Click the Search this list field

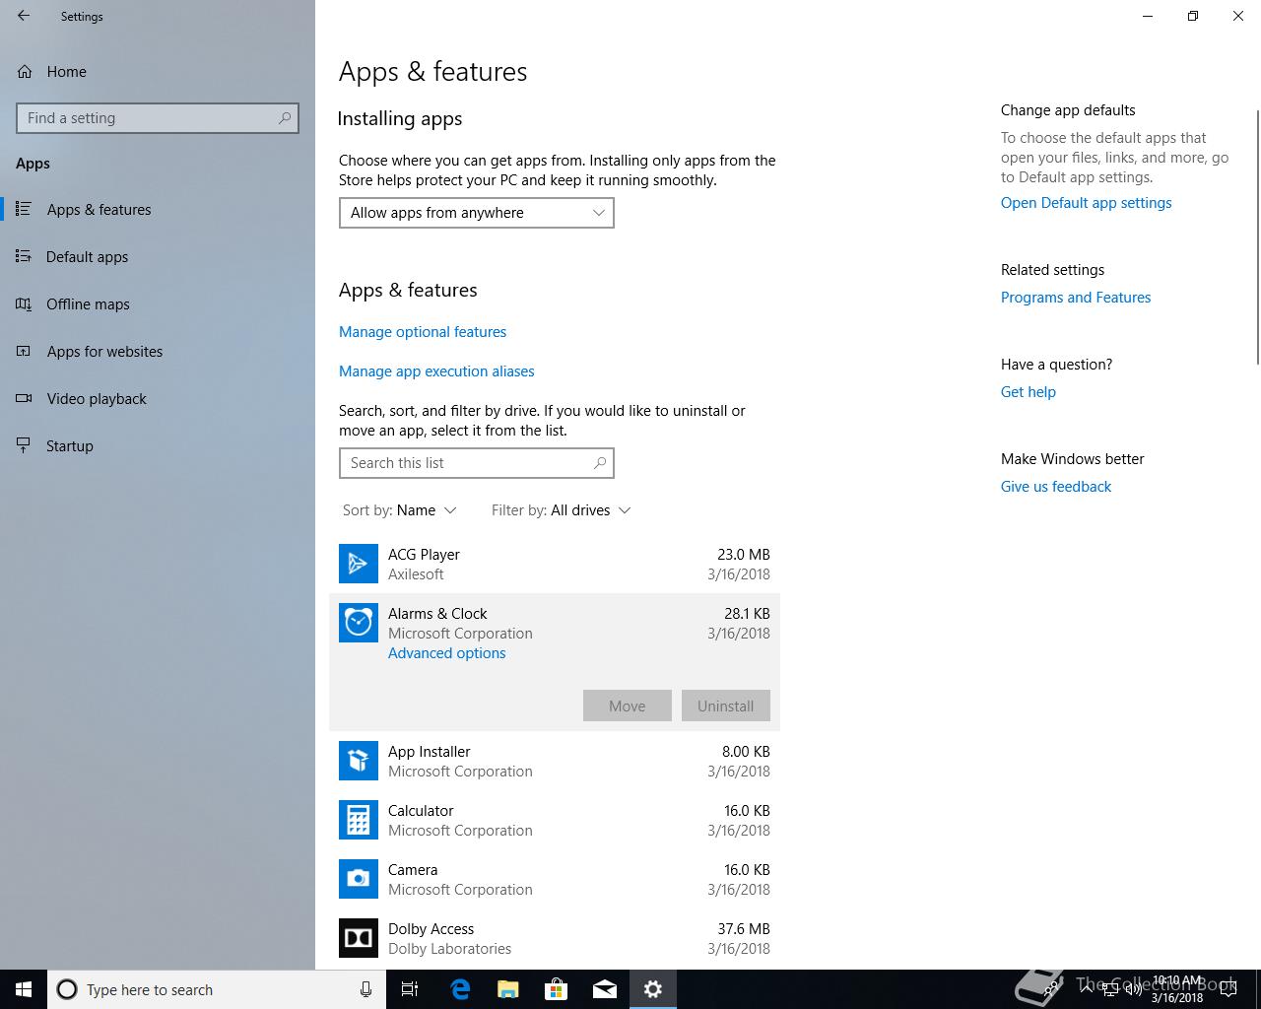click(x=477, y=463)
